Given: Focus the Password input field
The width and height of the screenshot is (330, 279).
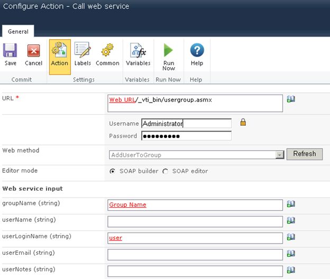Looking at the screenshot, I should (187, 136).
